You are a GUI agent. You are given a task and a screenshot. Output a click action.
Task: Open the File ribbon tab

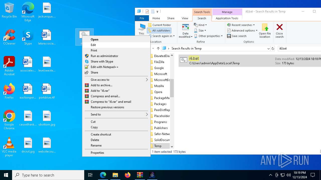(142, 18)
